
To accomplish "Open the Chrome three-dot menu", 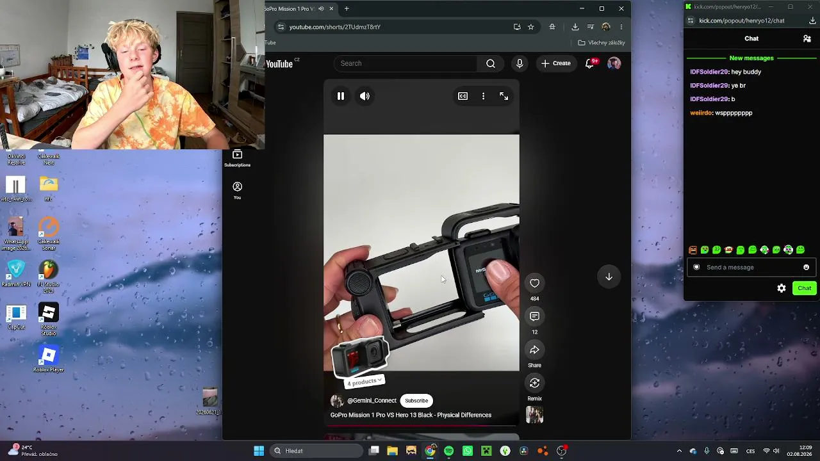I will (621, 27).
